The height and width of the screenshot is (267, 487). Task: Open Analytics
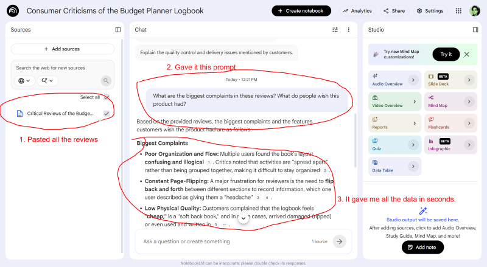point(357,11)
